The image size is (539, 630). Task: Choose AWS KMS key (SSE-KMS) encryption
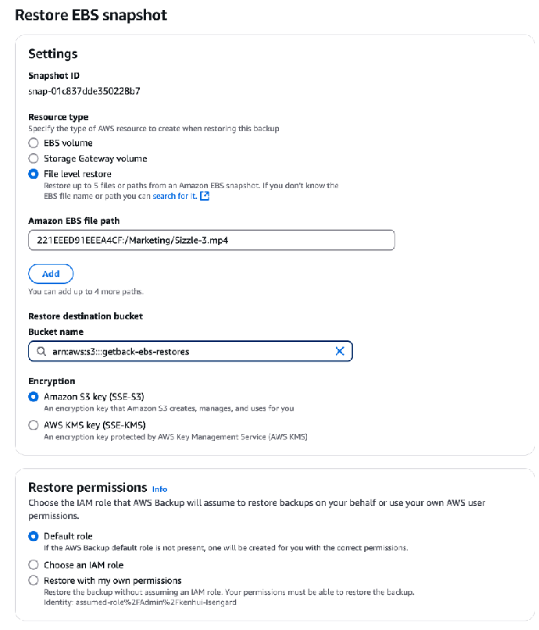pyautogui.click(x=34, y=425)
